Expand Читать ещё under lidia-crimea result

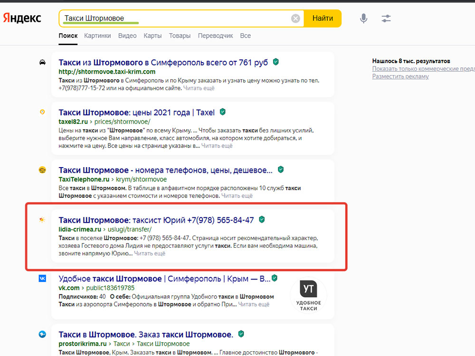150,253
